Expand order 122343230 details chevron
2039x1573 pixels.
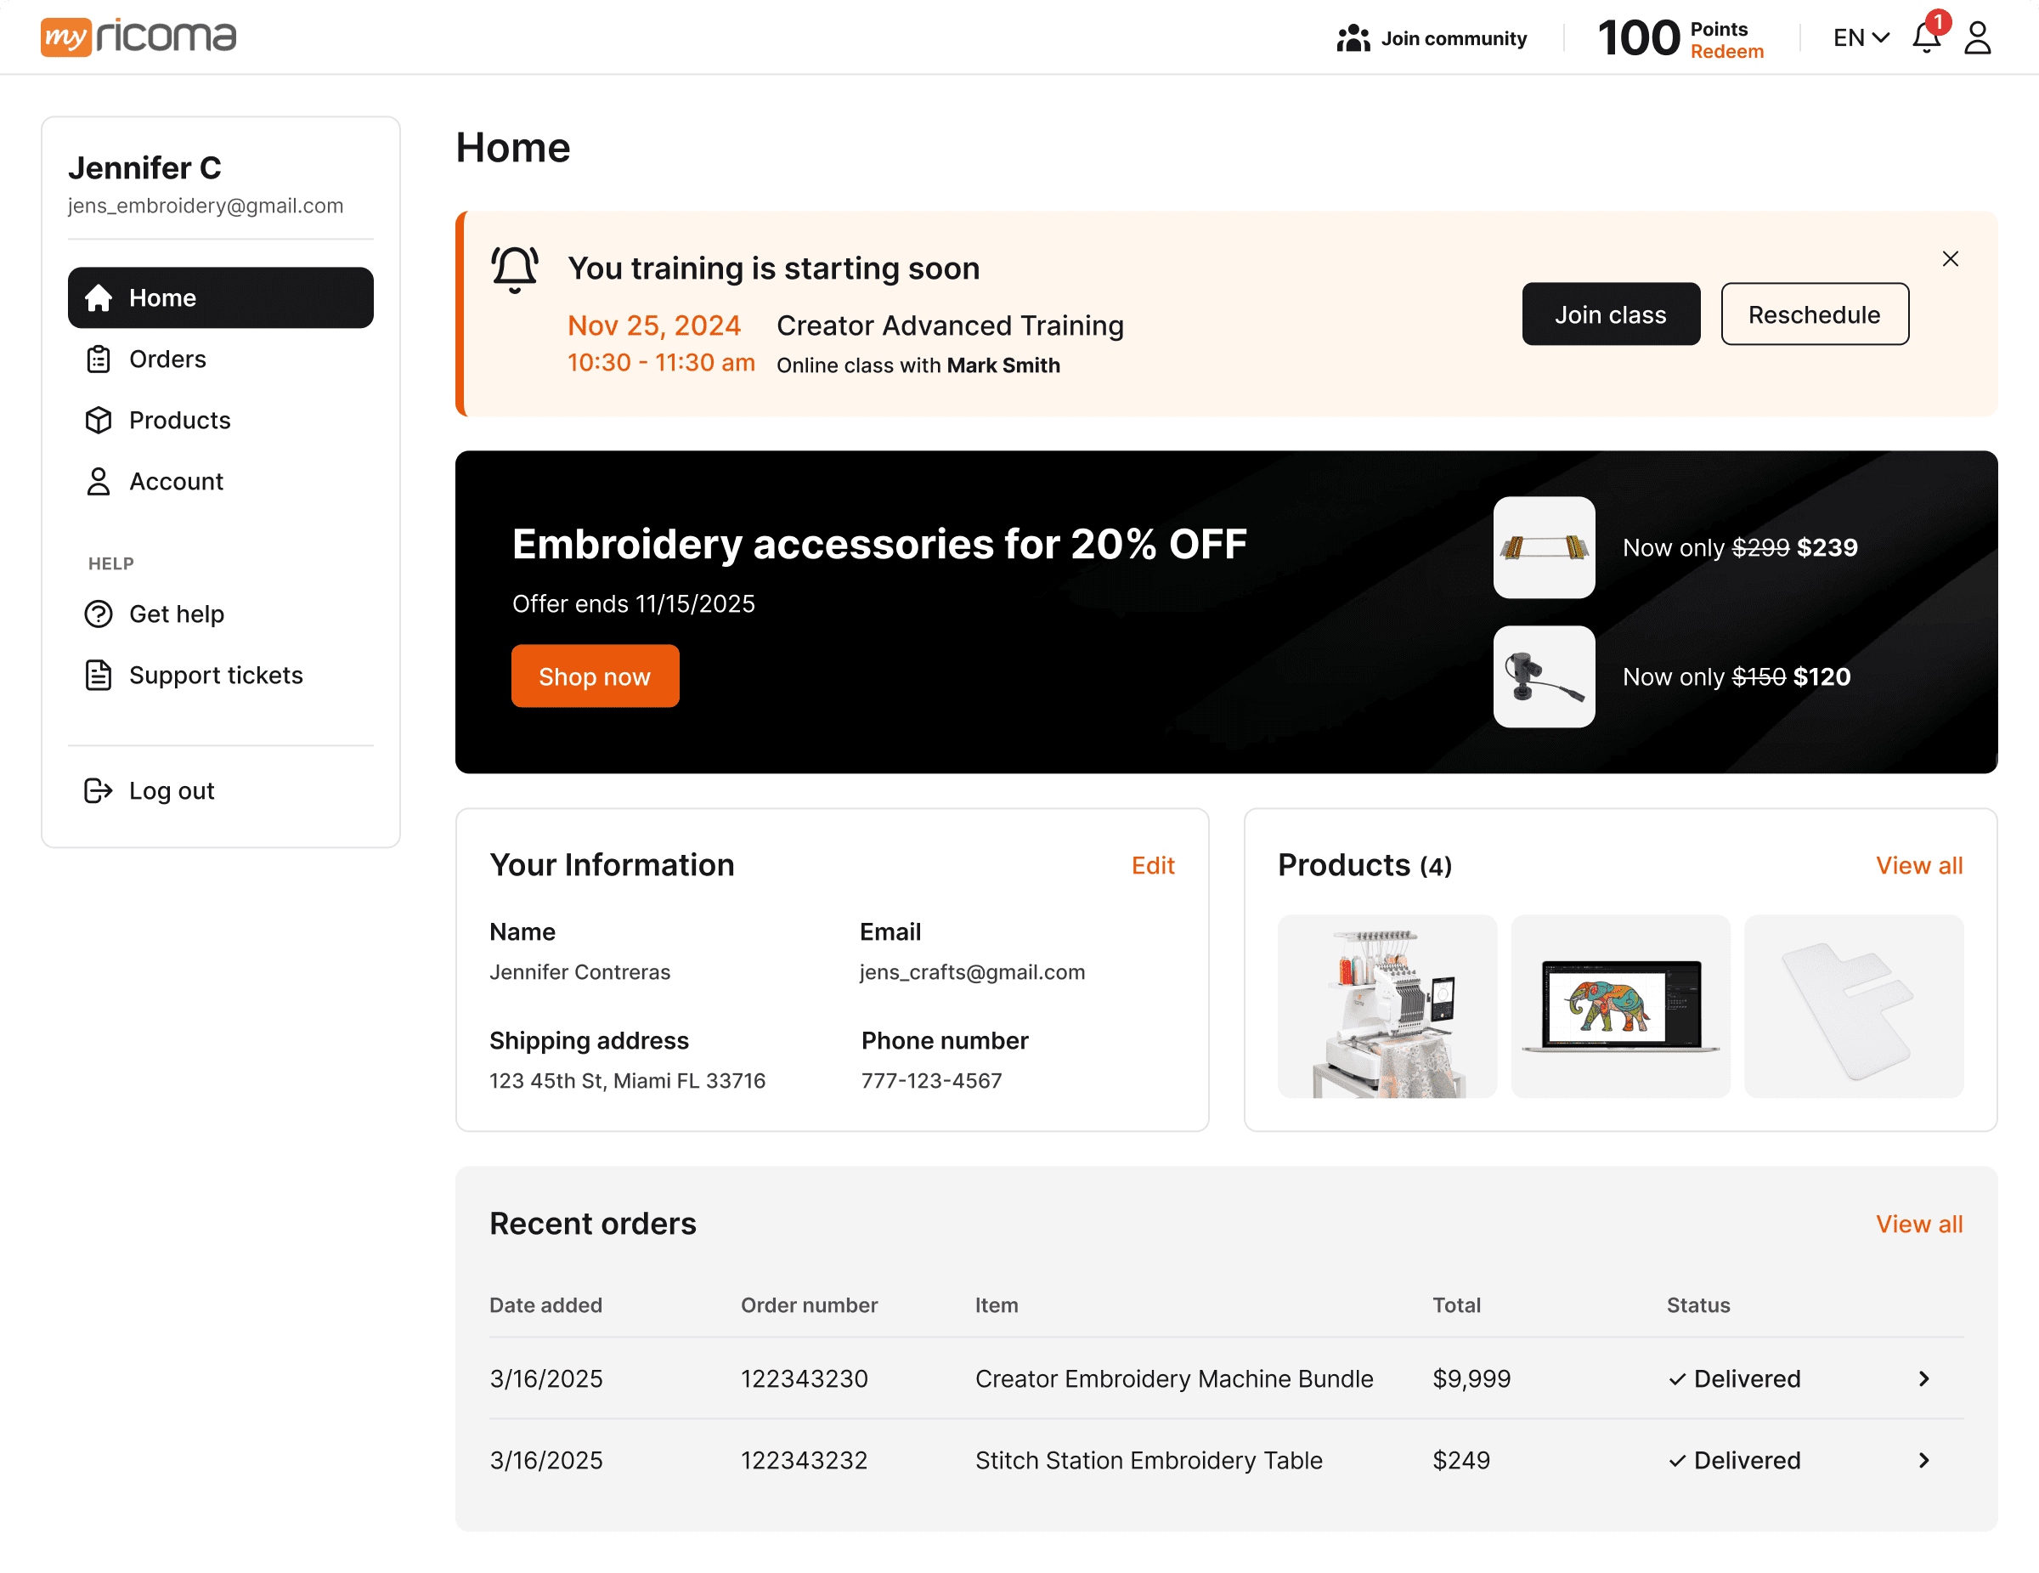tap(1924, 1378)
